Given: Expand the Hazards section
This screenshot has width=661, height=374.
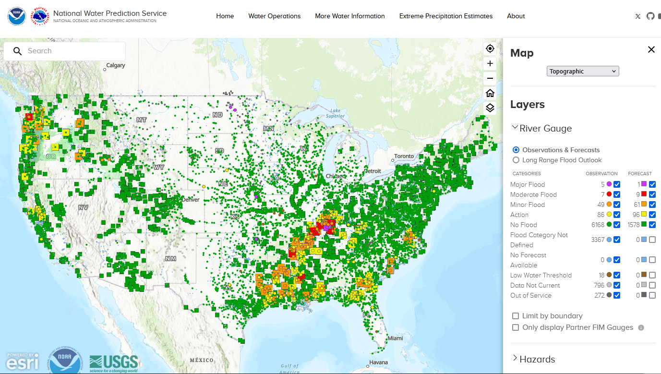Looking at the screenshot, I should pos(533,359).
